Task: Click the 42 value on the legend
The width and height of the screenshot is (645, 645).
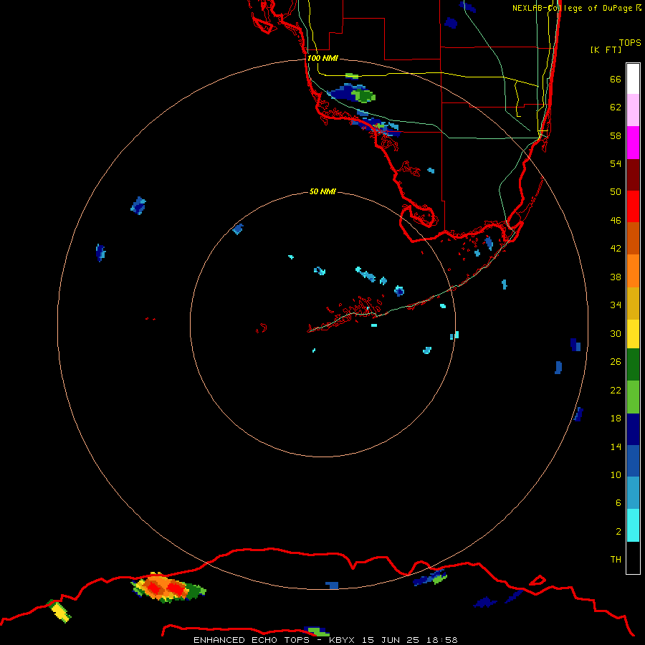Action: point(616,249)
